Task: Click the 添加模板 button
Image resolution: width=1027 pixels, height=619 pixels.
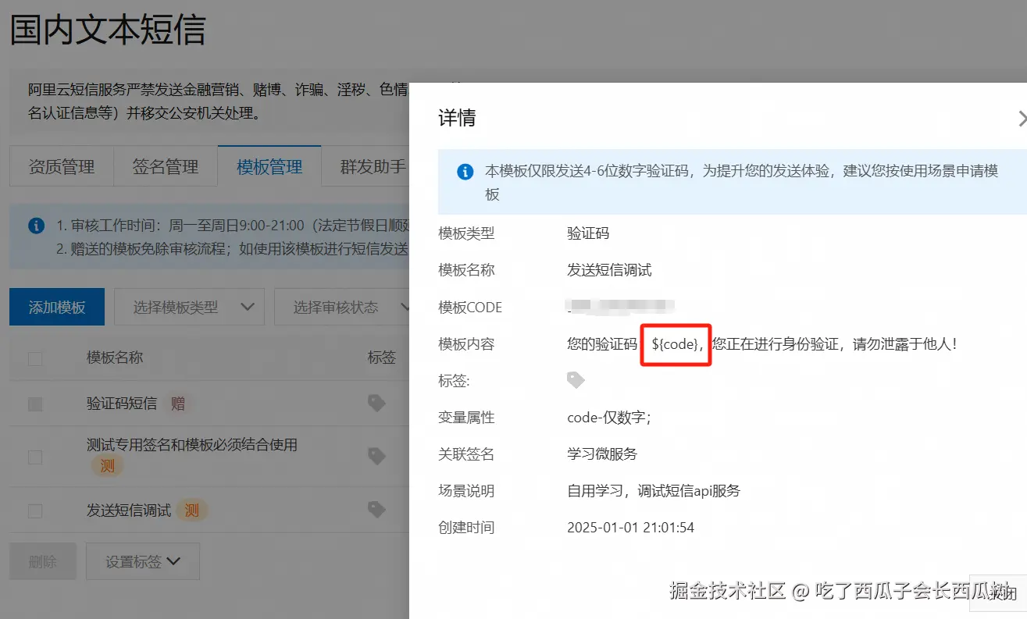Action: tap(57, 307)
